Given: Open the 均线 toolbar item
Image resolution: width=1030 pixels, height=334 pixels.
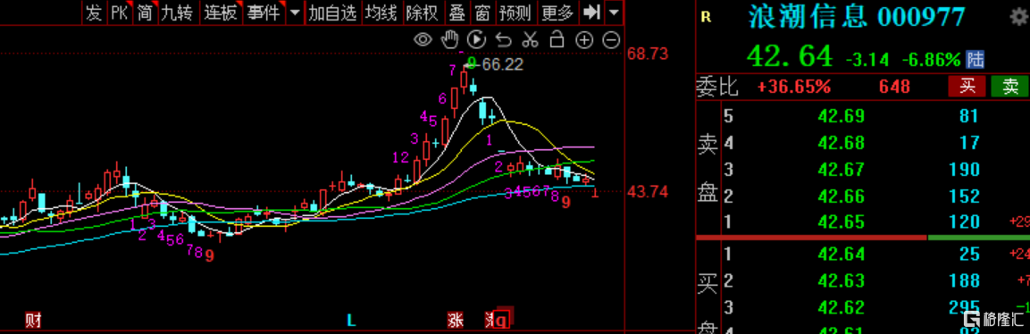Looking at the screenshot, I should click(381, 12).
